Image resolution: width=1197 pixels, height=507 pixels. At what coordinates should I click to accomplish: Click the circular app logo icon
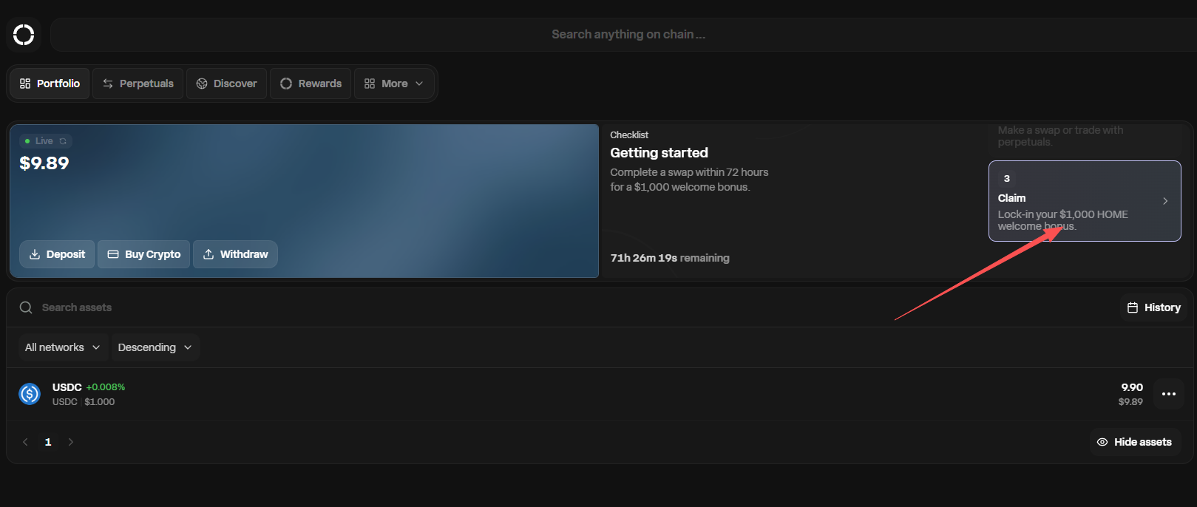(x=24, y=35)
